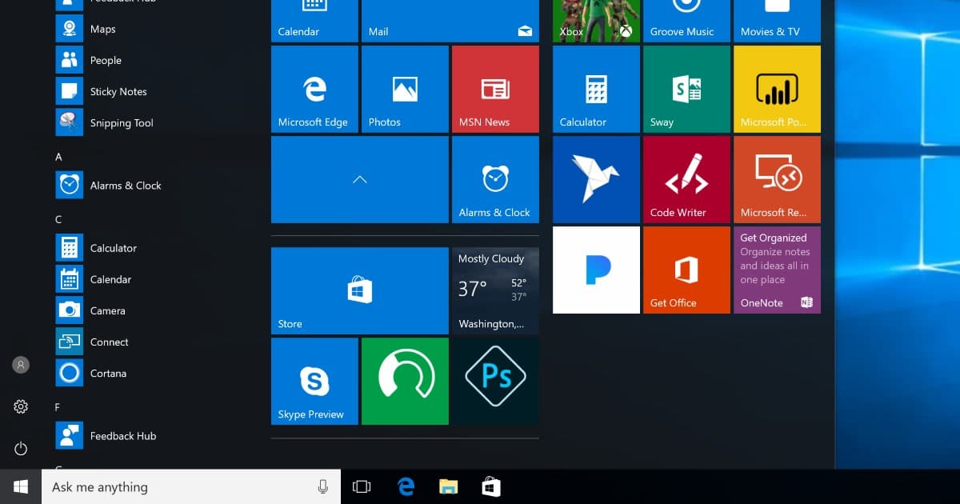This screenshot has width=960, height=504.
Task: Collapse the tile folder with the chevron
Action: tap(360, 179)
